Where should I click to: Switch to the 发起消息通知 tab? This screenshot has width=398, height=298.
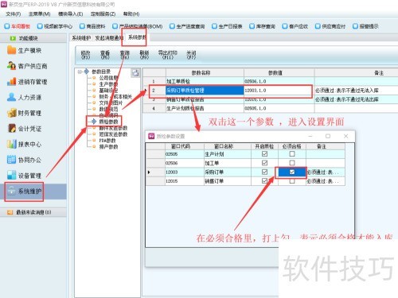(x=109, y=38)
